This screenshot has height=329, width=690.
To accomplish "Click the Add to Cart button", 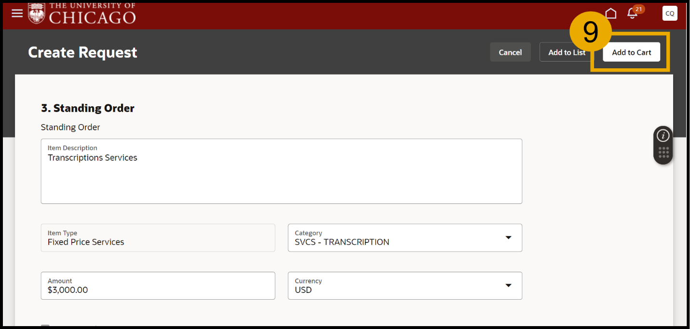I will 631,52.
